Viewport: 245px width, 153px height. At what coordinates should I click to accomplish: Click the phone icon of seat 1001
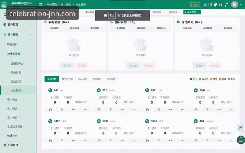(196, 90)
